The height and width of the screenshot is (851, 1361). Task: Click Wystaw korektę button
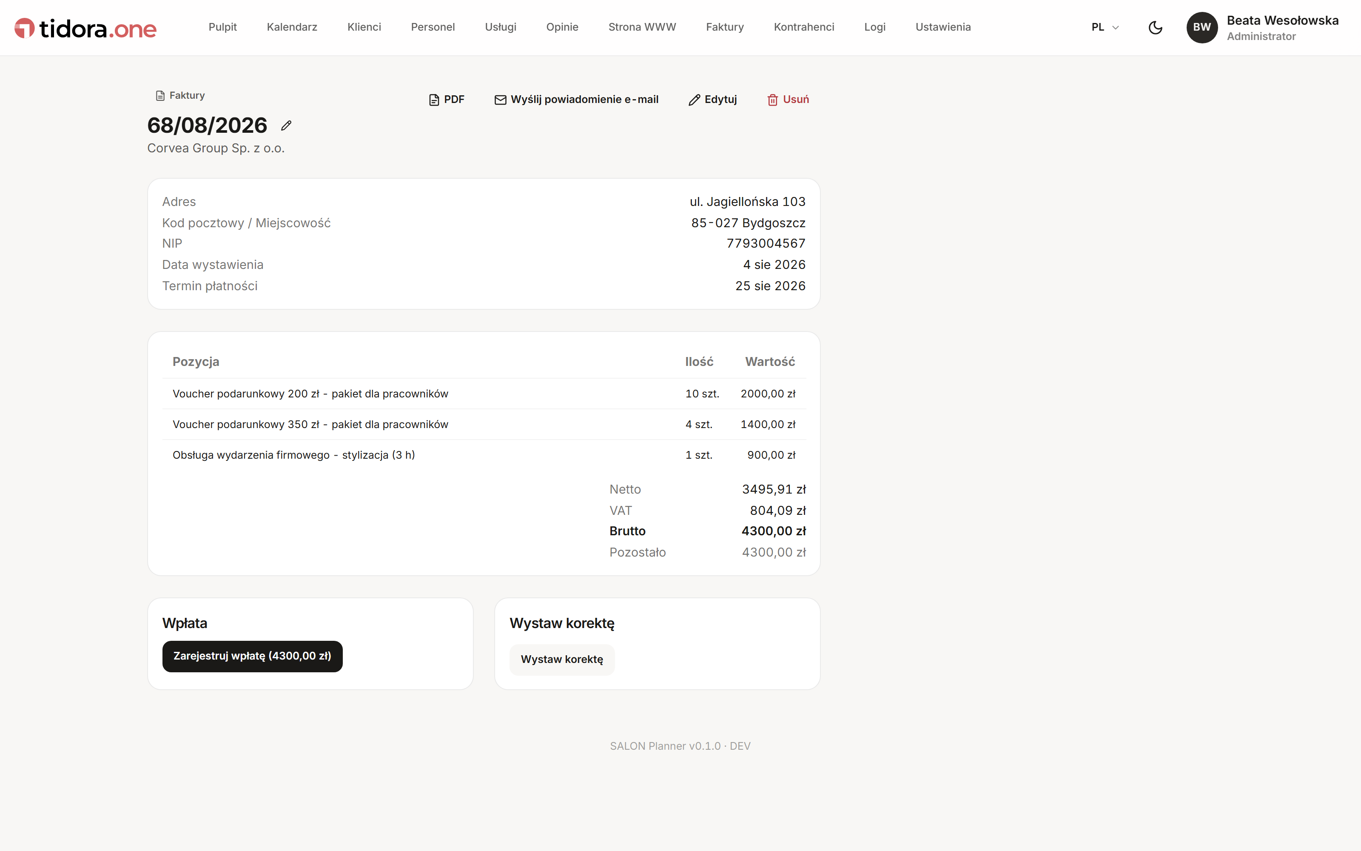pyautogui.click(x=562, y=660)
